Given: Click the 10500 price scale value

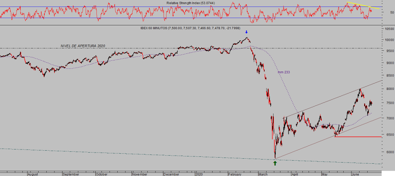Looking at the screenshot, I should (x=390, y=29).
